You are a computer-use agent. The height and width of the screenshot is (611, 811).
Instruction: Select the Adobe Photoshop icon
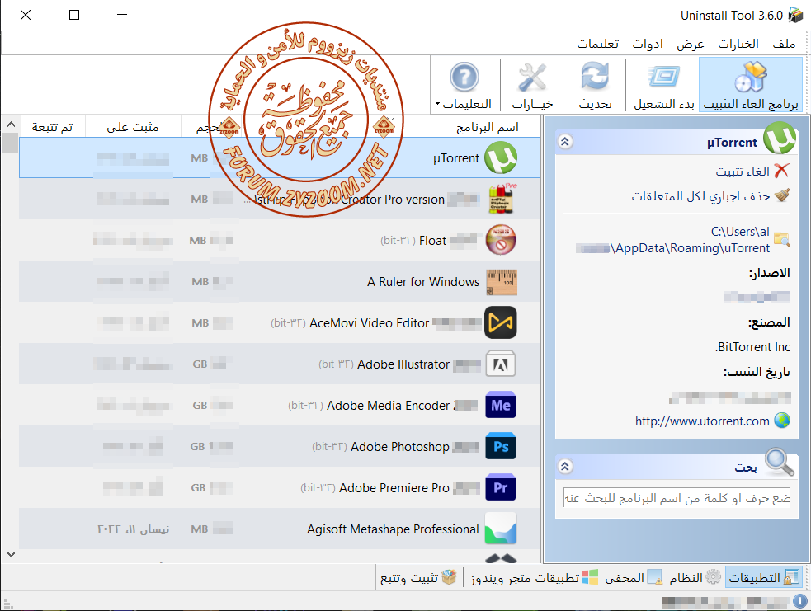click(501, 447)
